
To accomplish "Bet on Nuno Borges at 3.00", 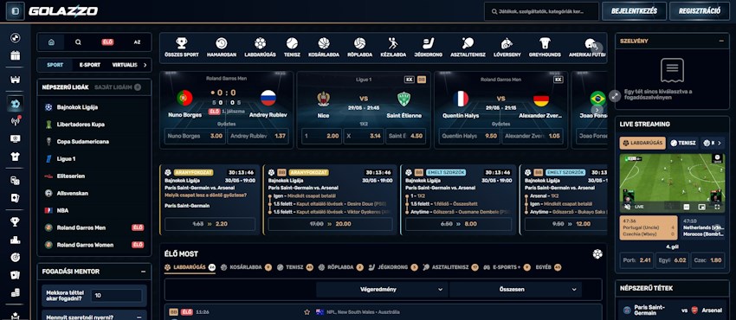I will (x=195, y=137).
